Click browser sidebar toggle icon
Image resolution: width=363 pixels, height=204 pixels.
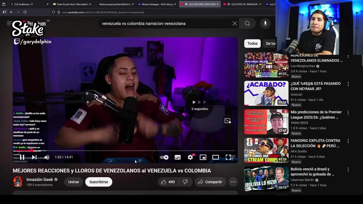coord(5,12)
